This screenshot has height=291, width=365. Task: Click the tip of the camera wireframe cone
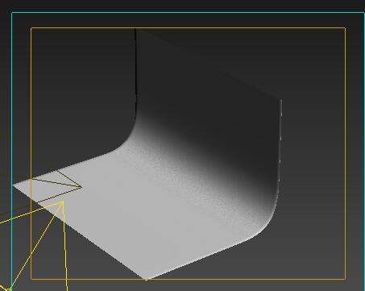click(x=81, y=187)
